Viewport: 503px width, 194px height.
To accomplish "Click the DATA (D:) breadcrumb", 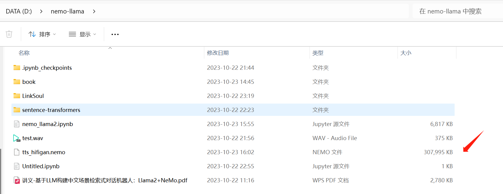I will click(x=19, y=11).
